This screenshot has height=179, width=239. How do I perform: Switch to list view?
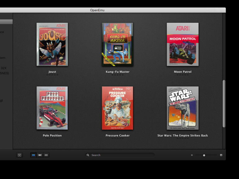(x=46, y=155)
